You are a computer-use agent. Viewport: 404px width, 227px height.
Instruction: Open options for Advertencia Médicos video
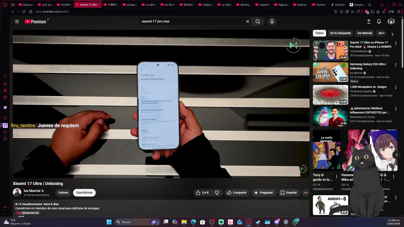tap(396, 109)
